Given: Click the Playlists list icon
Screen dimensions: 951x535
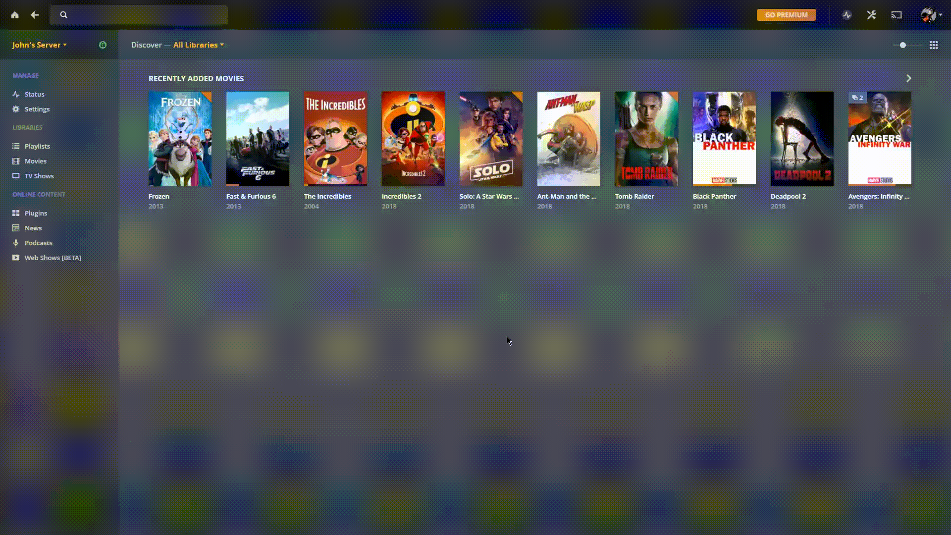Looking at the screenshot, I should pos(16,146).
